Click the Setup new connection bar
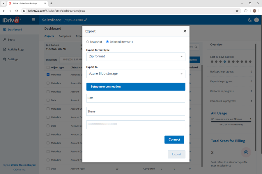The height and width of the screenshot is (174, 262). (136, 87)
